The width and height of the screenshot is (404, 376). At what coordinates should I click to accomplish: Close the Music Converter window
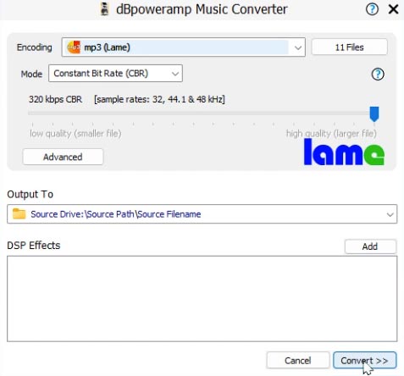click(x=393, y=9)
